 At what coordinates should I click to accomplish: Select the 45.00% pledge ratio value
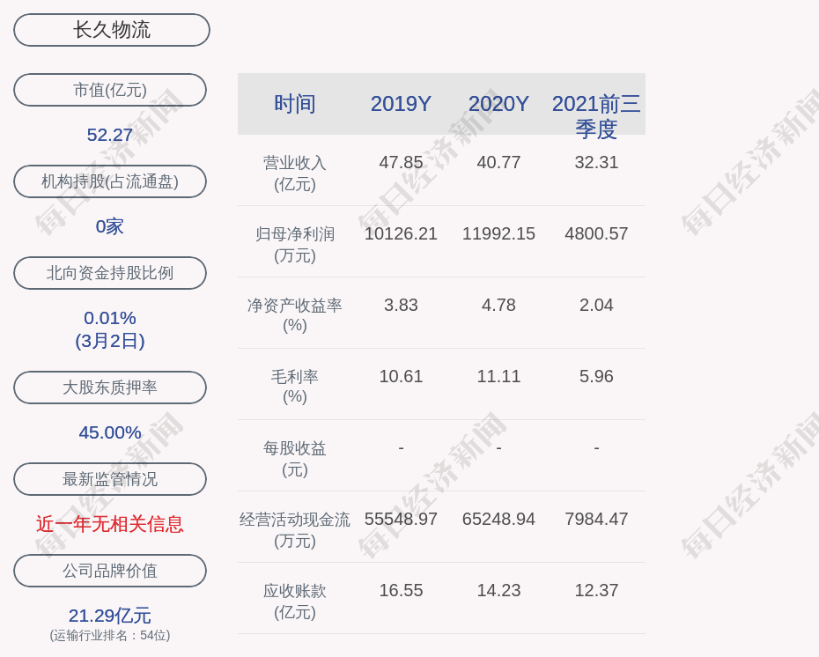(110, 432)
